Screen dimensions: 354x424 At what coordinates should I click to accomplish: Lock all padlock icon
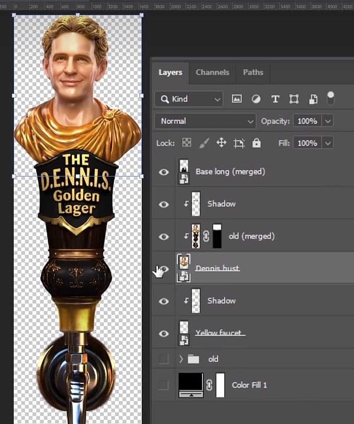click(256, 143)
